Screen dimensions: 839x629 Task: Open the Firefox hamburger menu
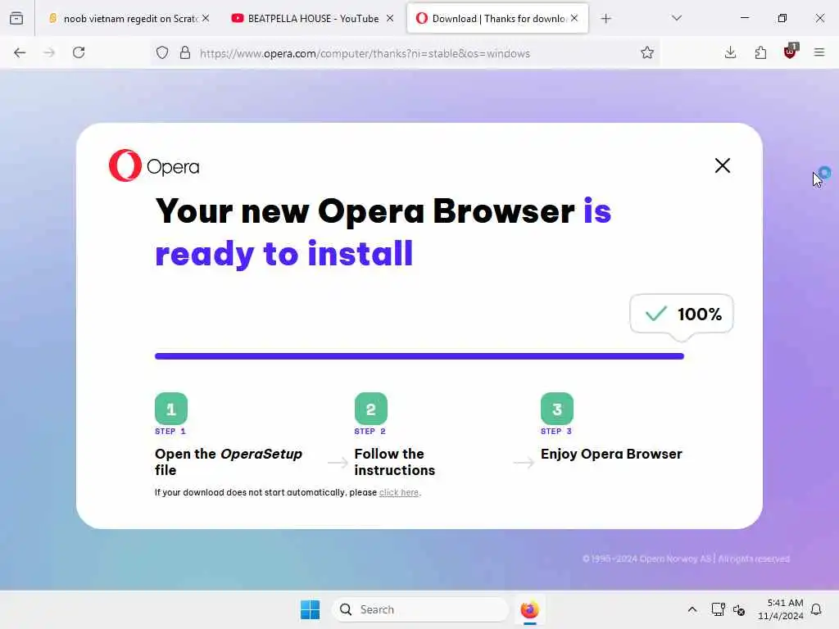[x=819, y=52]
